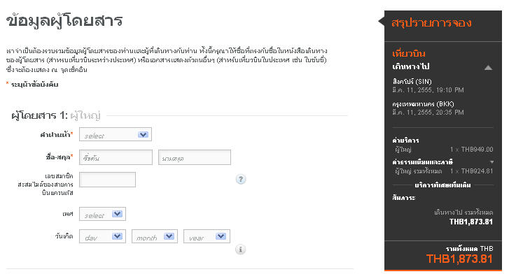Click the 19:10 PM departure time text
Viewport: 509px width, 274px height.
click(x=449, y=90)
